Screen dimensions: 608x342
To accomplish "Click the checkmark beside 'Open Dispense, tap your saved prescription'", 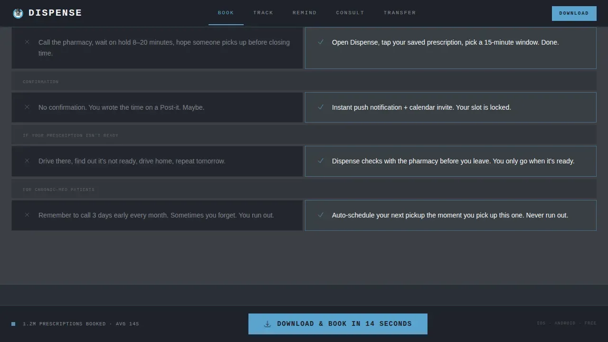I will [x=321, y=42].
